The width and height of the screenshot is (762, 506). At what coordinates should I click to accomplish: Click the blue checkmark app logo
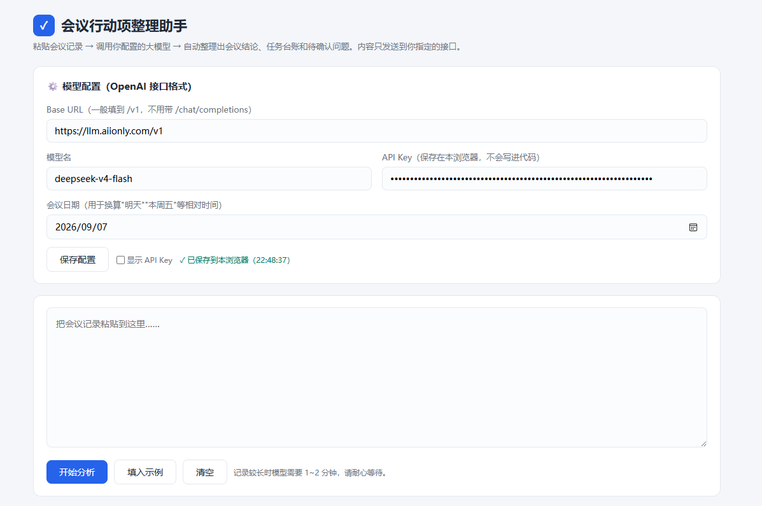coord(44,25)
